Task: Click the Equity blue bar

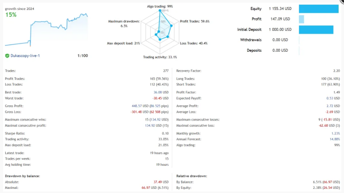Action: click(x=319, y=9)
